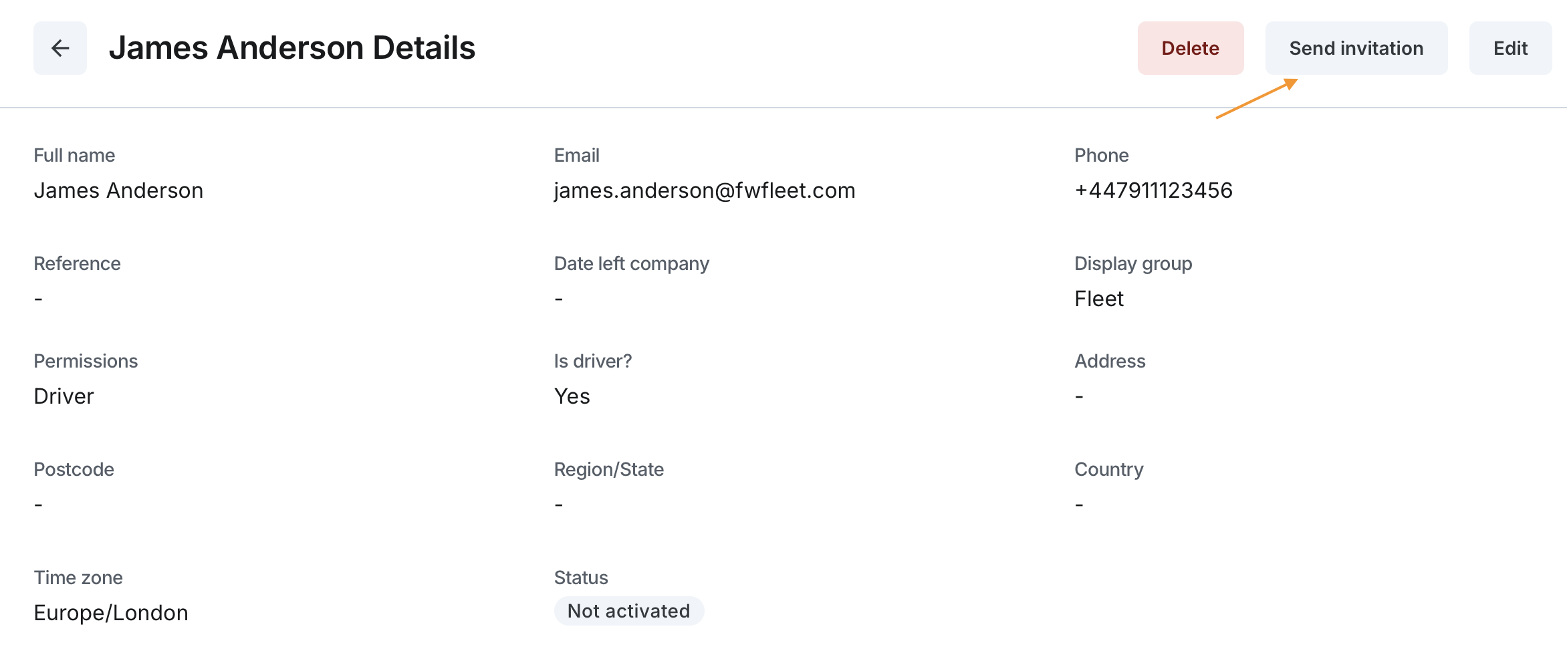The height and width of the screenshot is (663, 1567).
Task: Click the back arrow icon
Action: click(x=60, y=48)
